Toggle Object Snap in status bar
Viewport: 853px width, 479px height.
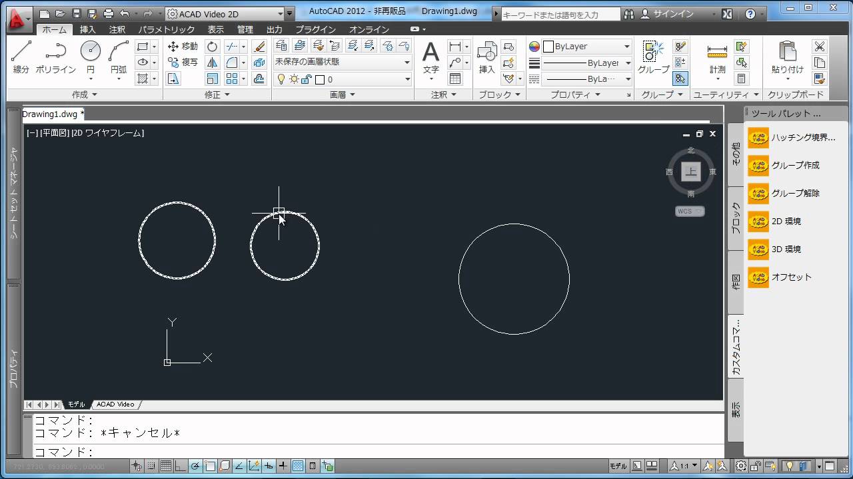209,466
